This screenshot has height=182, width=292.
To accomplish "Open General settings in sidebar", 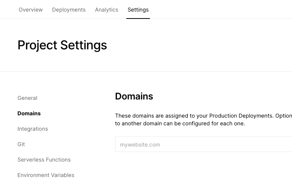I will [27, 98].
